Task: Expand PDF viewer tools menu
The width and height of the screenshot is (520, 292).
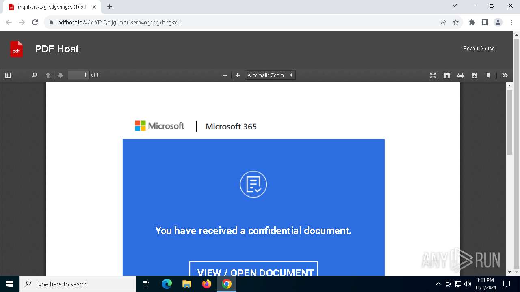Action: tap(505, 75)
